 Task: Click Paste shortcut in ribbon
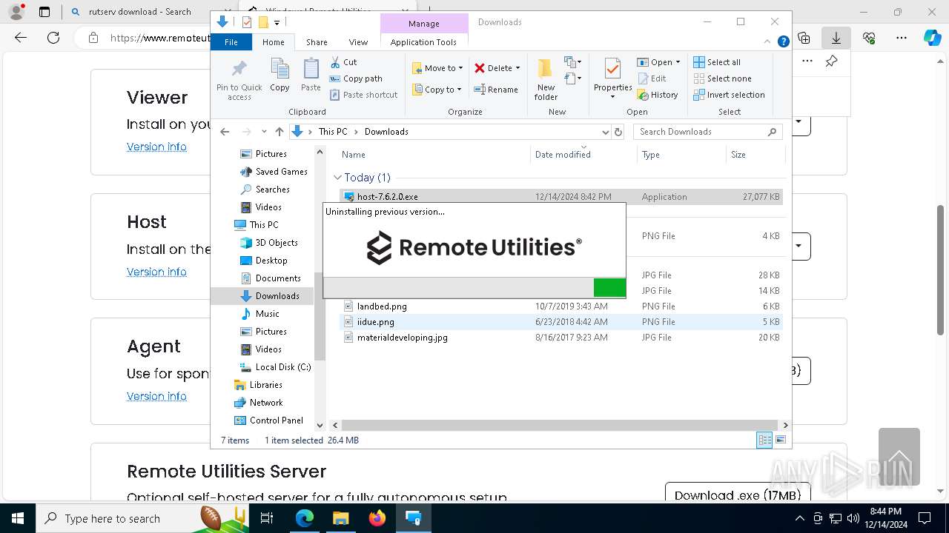pos(364,95)
